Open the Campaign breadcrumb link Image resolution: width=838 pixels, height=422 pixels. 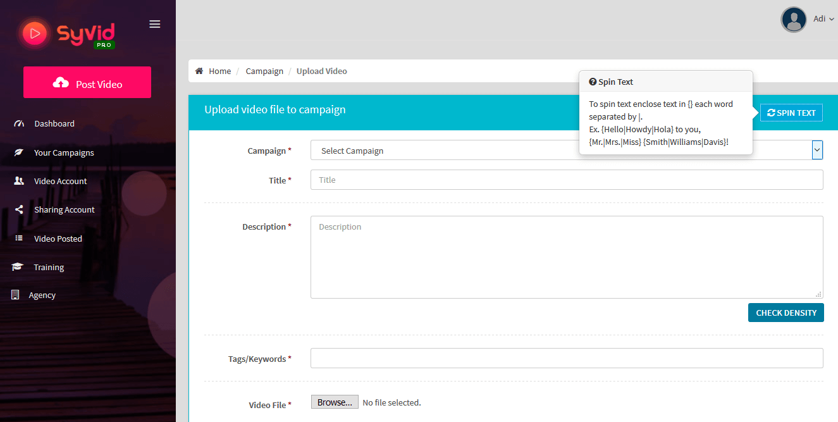tap(264, 71)
